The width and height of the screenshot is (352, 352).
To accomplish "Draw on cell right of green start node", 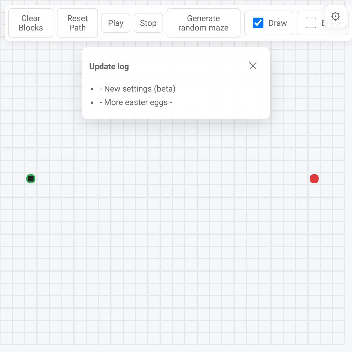I will (x=43, y=179).
